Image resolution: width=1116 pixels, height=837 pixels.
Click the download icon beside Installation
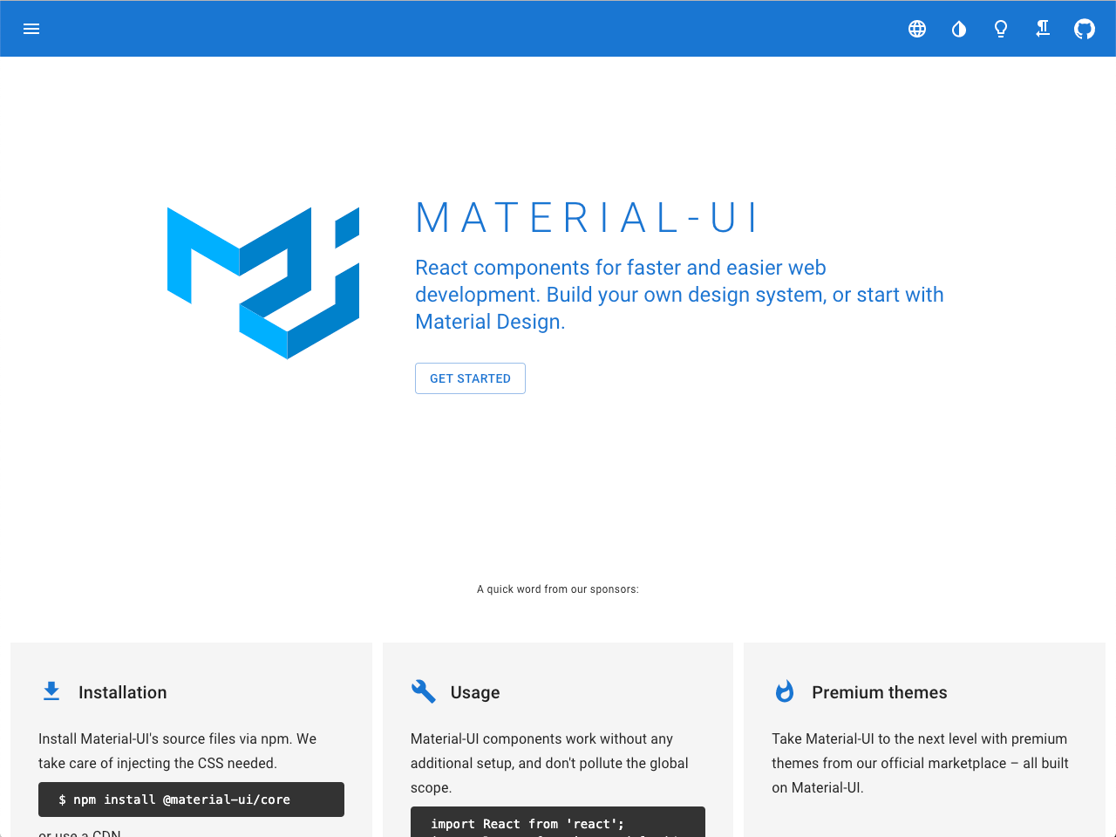point(51,691)
